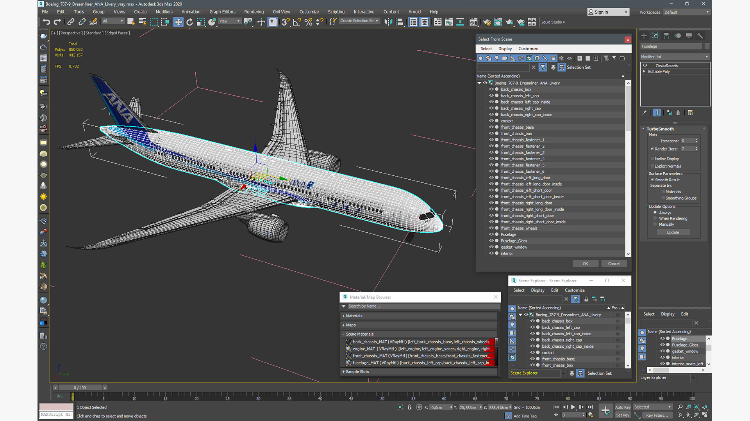This screenshot has width=750, height=421.
Task: Click the Mirror tool icon
Action: tap(388, 22)
